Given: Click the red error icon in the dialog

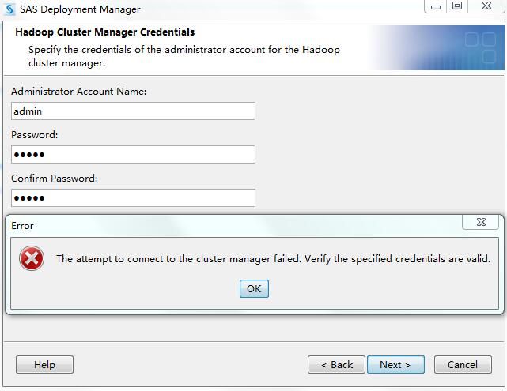Looking at the screenshot, I should tap(32, 258).
